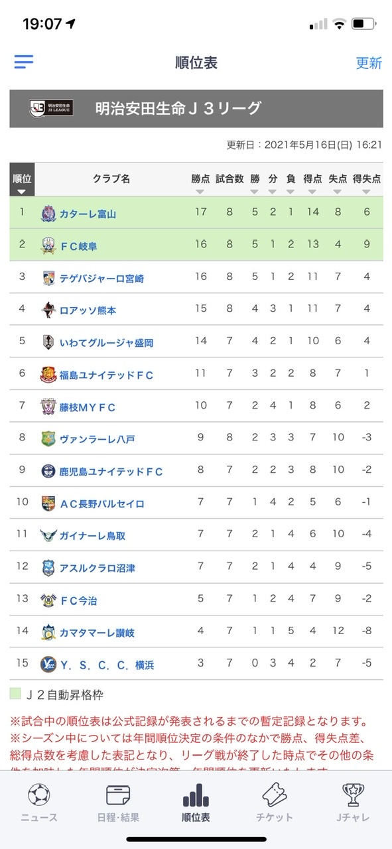
Task: Sort standings by 得失点 column
Action: (367, 184)
